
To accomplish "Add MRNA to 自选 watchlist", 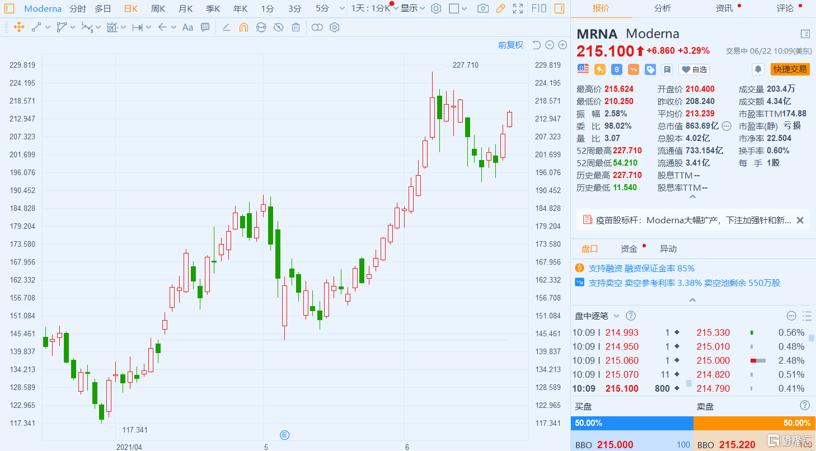I will (694, 69).
